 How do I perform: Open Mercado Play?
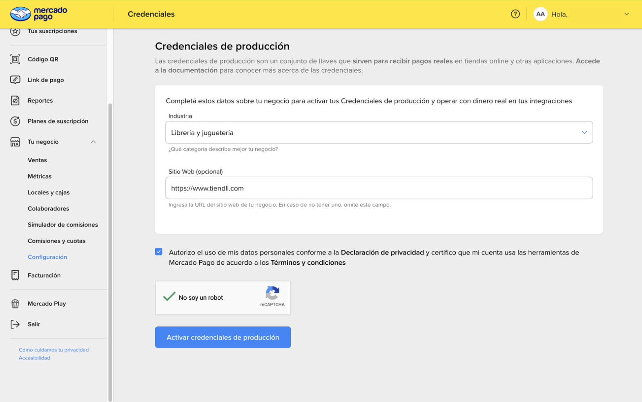tap(47, 304)
